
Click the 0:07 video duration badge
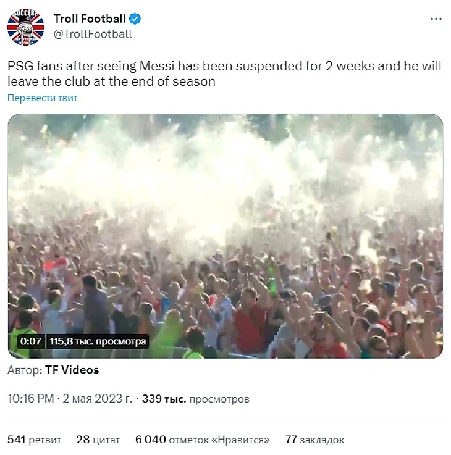pos(30,341)
